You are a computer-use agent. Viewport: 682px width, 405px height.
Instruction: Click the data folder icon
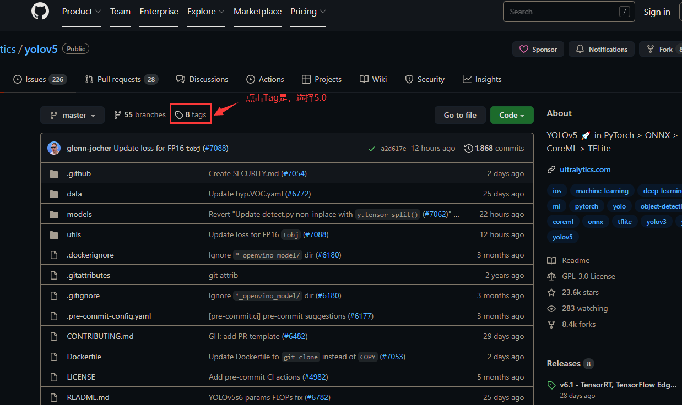pos(54,194)
